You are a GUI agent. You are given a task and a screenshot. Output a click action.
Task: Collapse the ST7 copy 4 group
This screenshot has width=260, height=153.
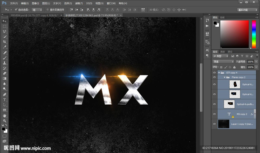219,73
